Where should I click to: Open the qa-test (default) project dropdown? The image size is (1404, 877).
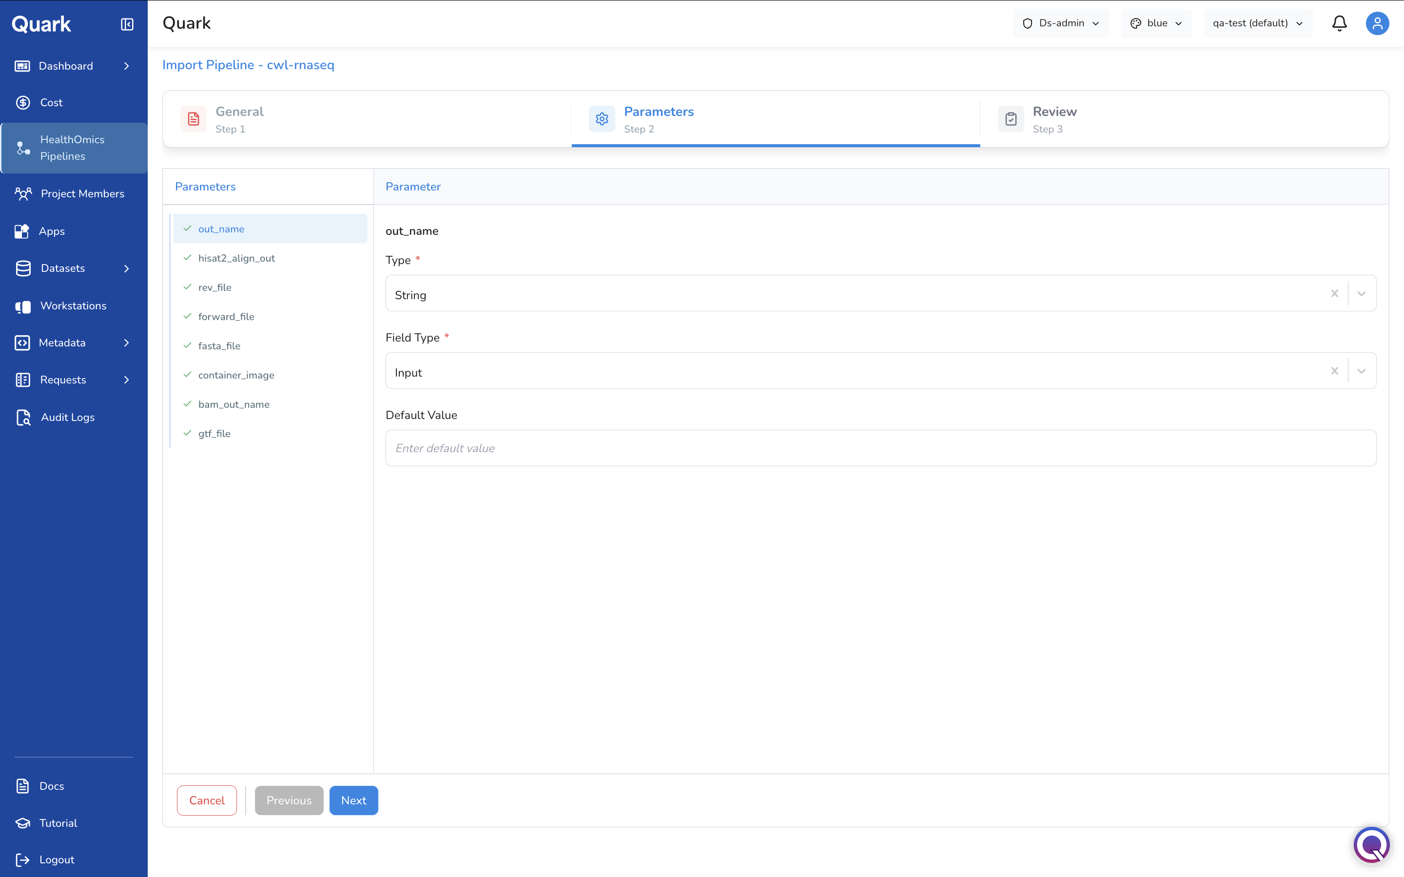[x=1258, y=23]
